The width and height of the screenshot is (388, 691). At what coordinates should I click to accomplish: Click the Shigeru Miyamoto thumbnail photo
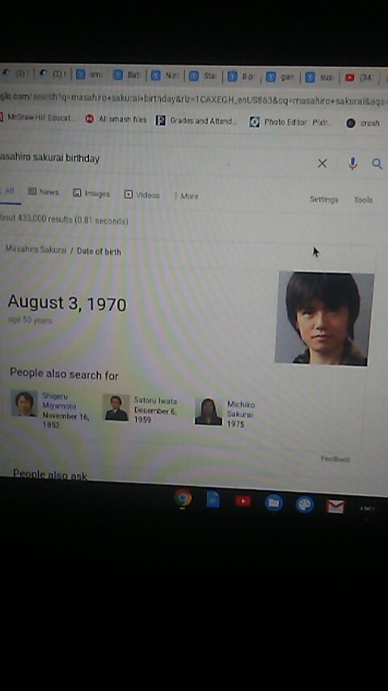coord(24,403)
